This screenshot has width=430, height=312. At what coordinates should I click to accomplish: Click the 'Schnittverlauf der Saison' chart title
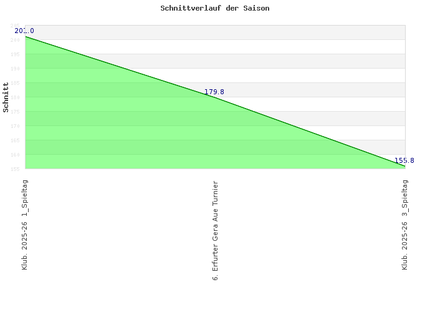[214, 8]
